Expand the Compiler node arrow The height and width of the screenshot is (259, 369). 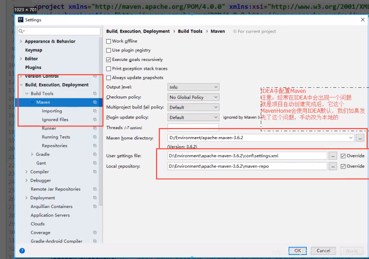pyautogui.click(x=26, y=172)
